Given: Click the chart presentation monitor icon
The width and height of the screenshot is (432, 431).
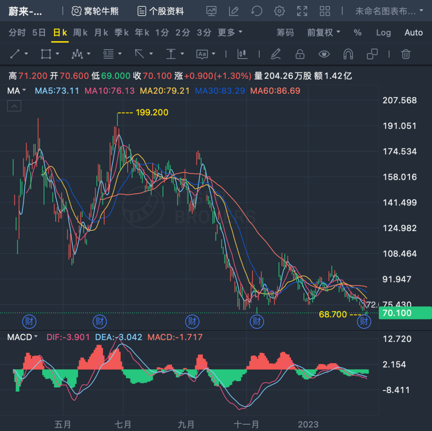Looking at the screenshot, I should click(x=211, y=11).
